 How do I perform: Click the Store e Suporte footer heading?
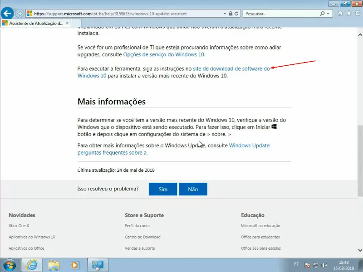[x=144, y=215]
